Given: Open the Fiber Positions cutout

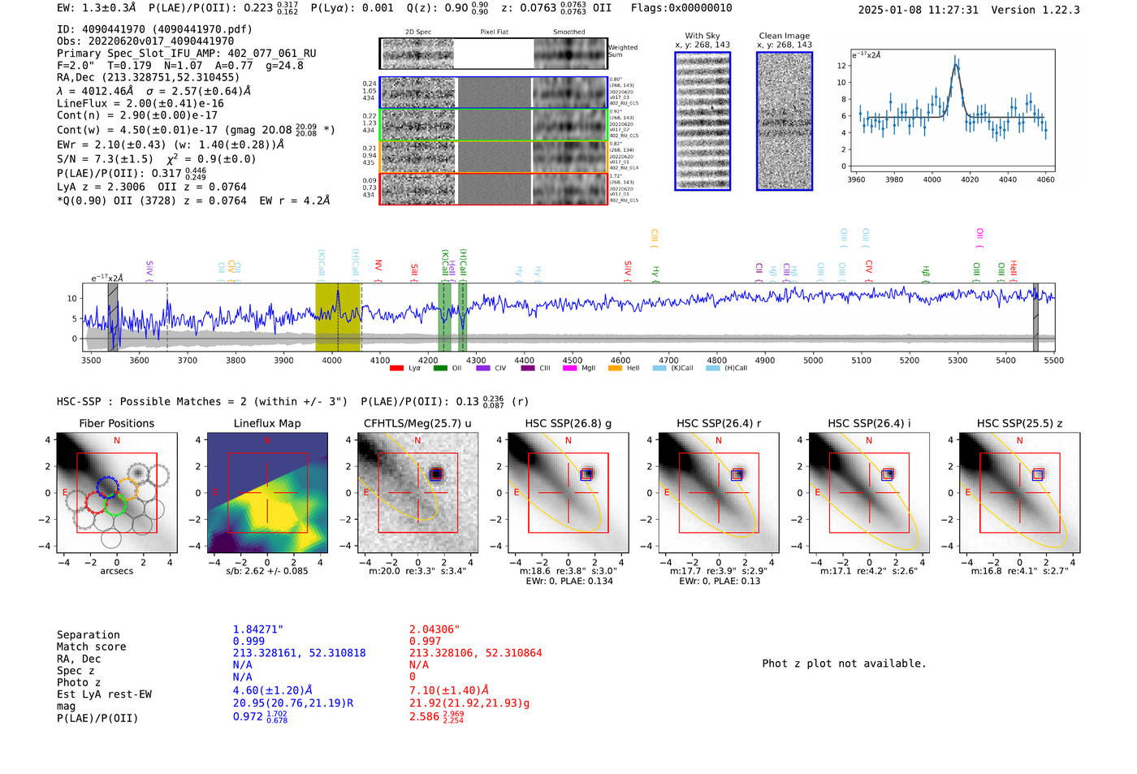Looking at the screenshot, I should click(x=117, y=493).
